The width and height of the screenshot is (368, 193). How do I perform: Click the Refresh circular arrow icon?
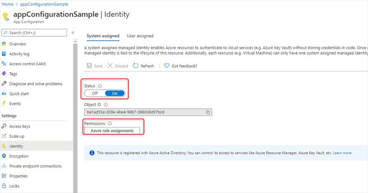(x=136, y=66)
